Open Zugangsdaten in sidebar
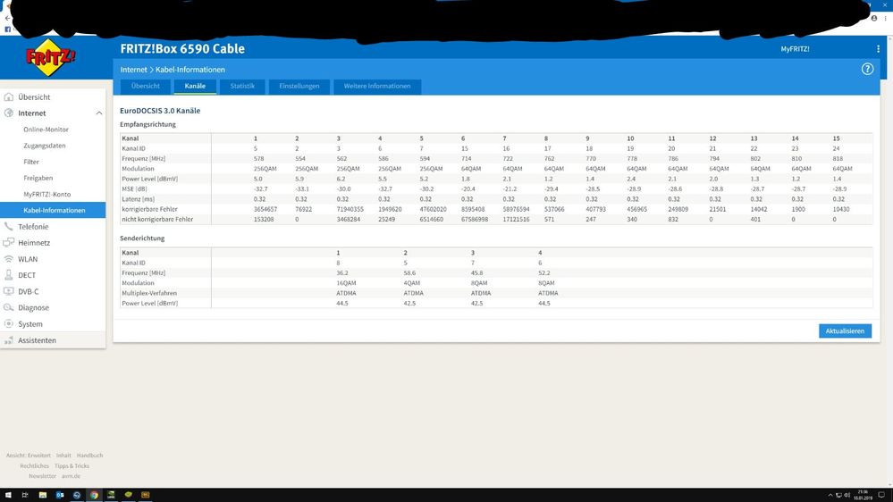 coord(45,146)
